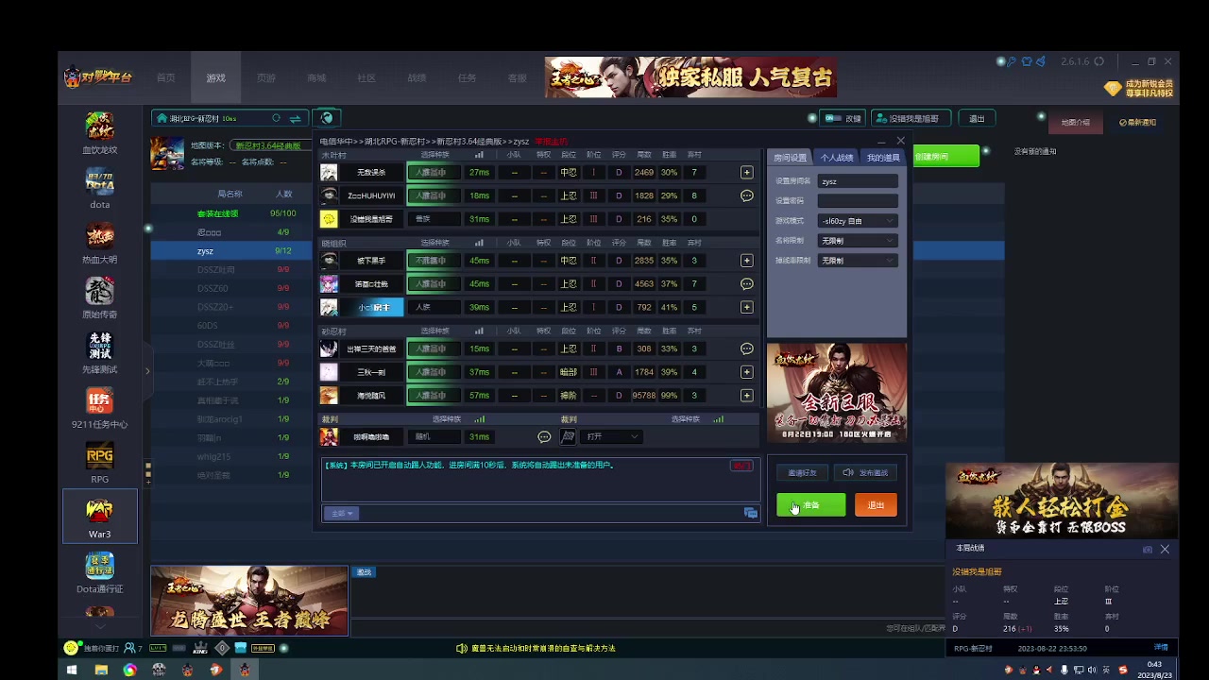Switch to the 页游 tab
This screenshot has width=1209, height=680.
click(x=266, y=78)
